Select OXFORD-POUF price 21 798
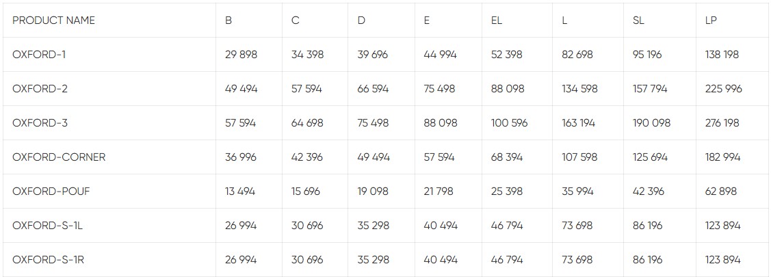The width and height of the screenshot is (771, 277). pos(438,192)
